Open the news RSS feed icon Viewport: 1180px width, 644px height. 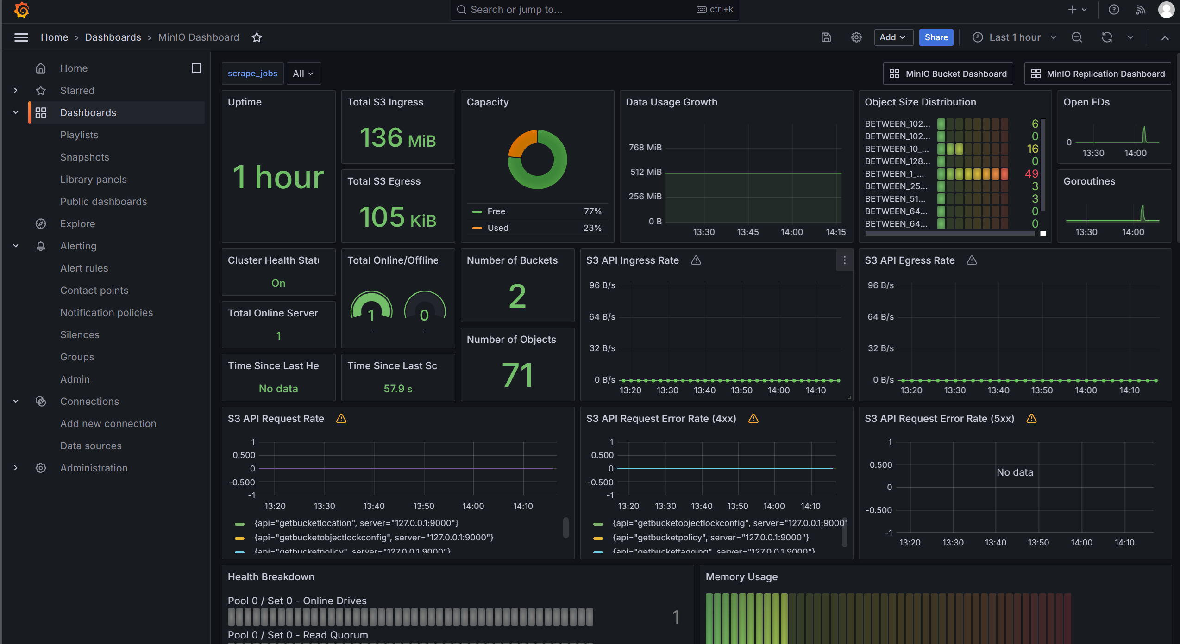(1140, 10)
